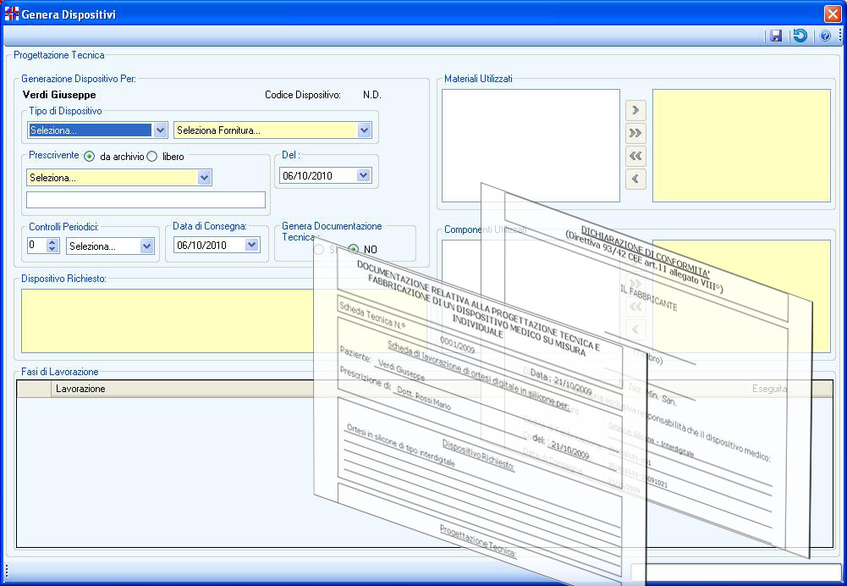This screenshot has height=586, width=847.
Task: Choose NO for Genera Documentazione Tecnica
Action: click(354, 250)
